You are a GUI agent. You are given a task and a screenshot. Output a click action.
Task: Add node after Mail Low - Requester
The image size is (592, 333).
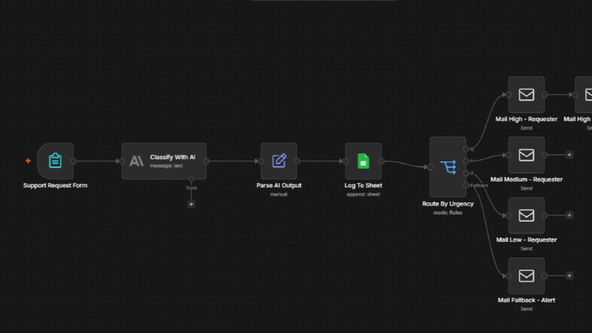pyautogui.click(x=570, y=215)
